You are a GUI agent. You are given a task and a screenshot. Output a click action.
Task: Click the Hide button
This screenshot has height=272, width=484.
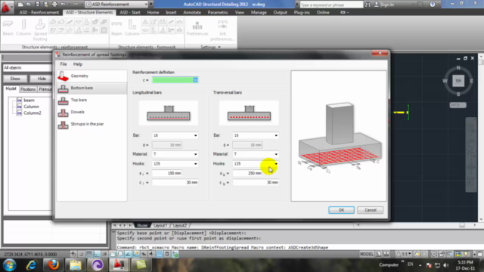click(x=42, y=79)
